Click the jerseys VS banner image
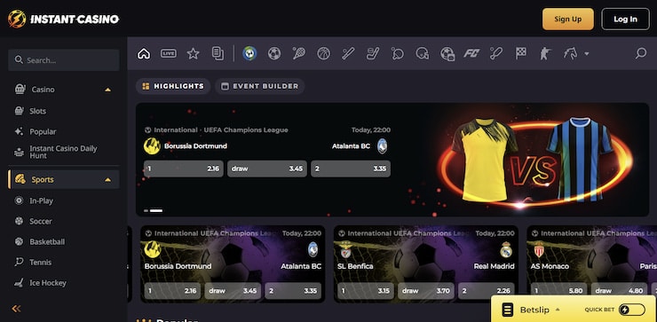Viewport: 657px width, 322px height. point(535,161)
